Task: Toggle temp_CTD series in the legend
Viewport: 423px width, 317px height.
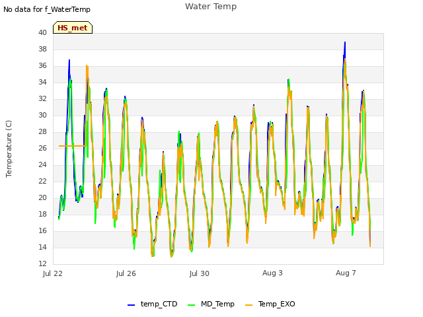Action: tap(153, 304)
